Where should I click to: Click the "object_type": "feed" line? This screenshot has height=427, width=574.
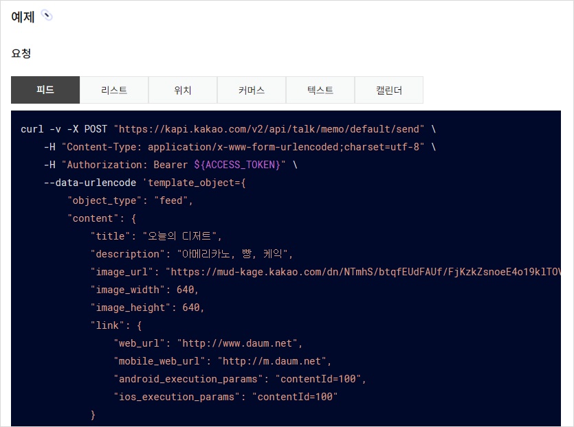pyautogui.click(x=130, y=200)
